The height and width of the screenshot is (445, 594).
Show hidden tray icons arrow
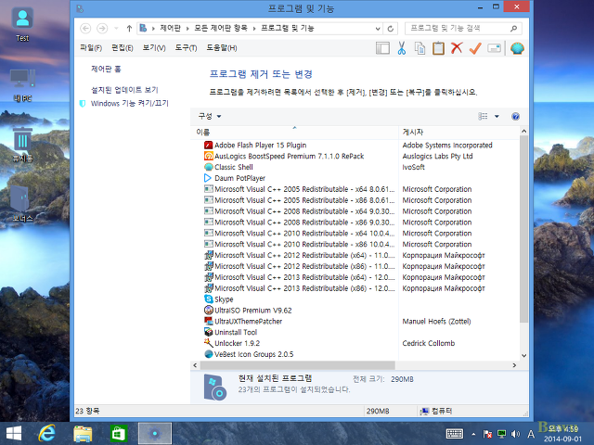tap(473, 434)
